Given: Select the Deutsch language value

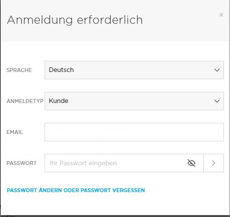Looking at the screenshot, I should pos(61,70).
